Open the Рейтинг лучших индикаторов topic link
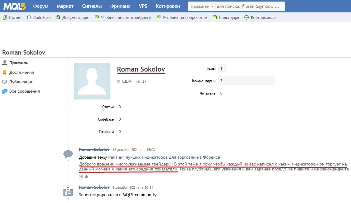351x203 pixels. (164, 157)
